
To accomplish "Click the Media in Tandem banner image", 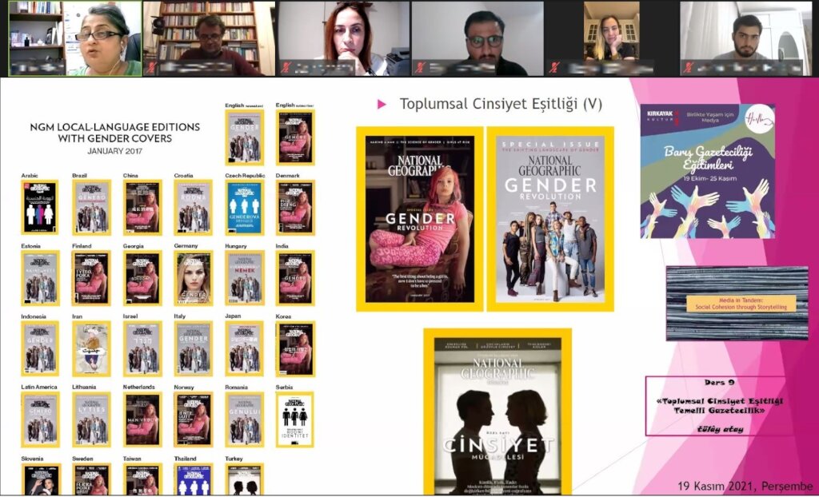I will point(737,303).
